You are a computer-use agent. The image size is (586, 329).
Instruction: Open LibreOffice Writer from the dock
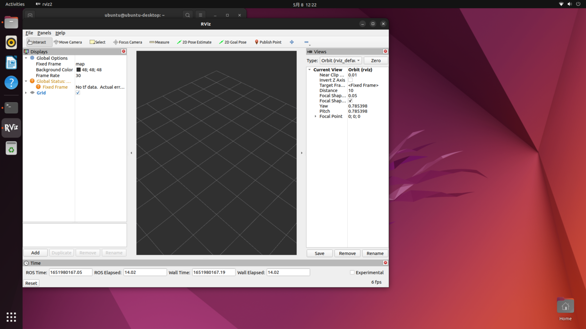11,62
